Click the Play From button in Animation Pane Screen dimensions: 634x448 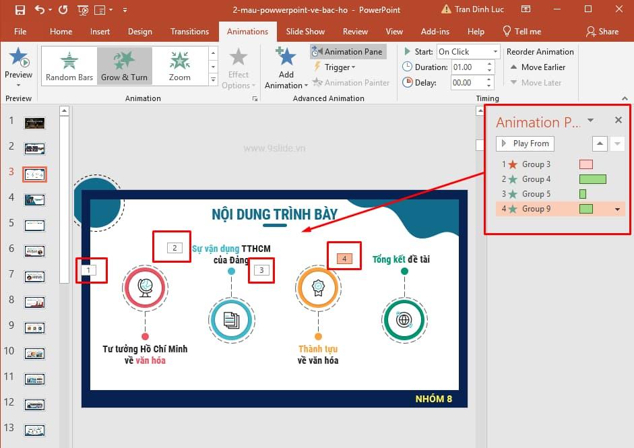tap(525, 143)
